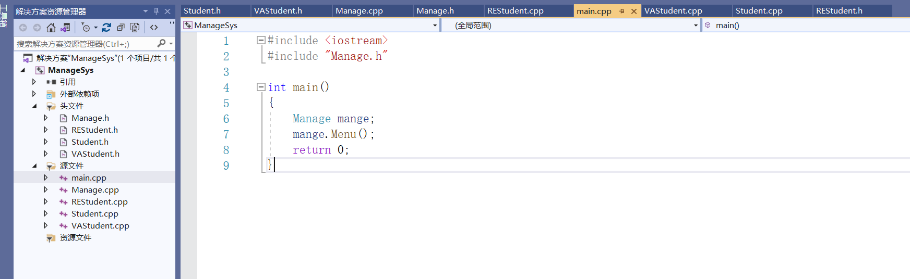
Task: Click the Sync/Refresh icon in Solution Explorer
Action: point(106,28)
